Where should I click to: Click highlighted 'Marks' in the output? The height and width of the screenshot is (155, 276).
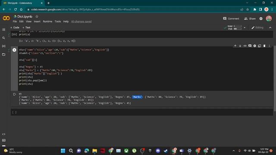pos(137,97)
